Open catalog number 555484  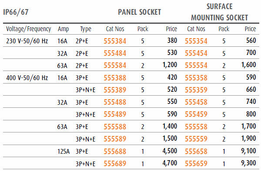pos(115,53)
